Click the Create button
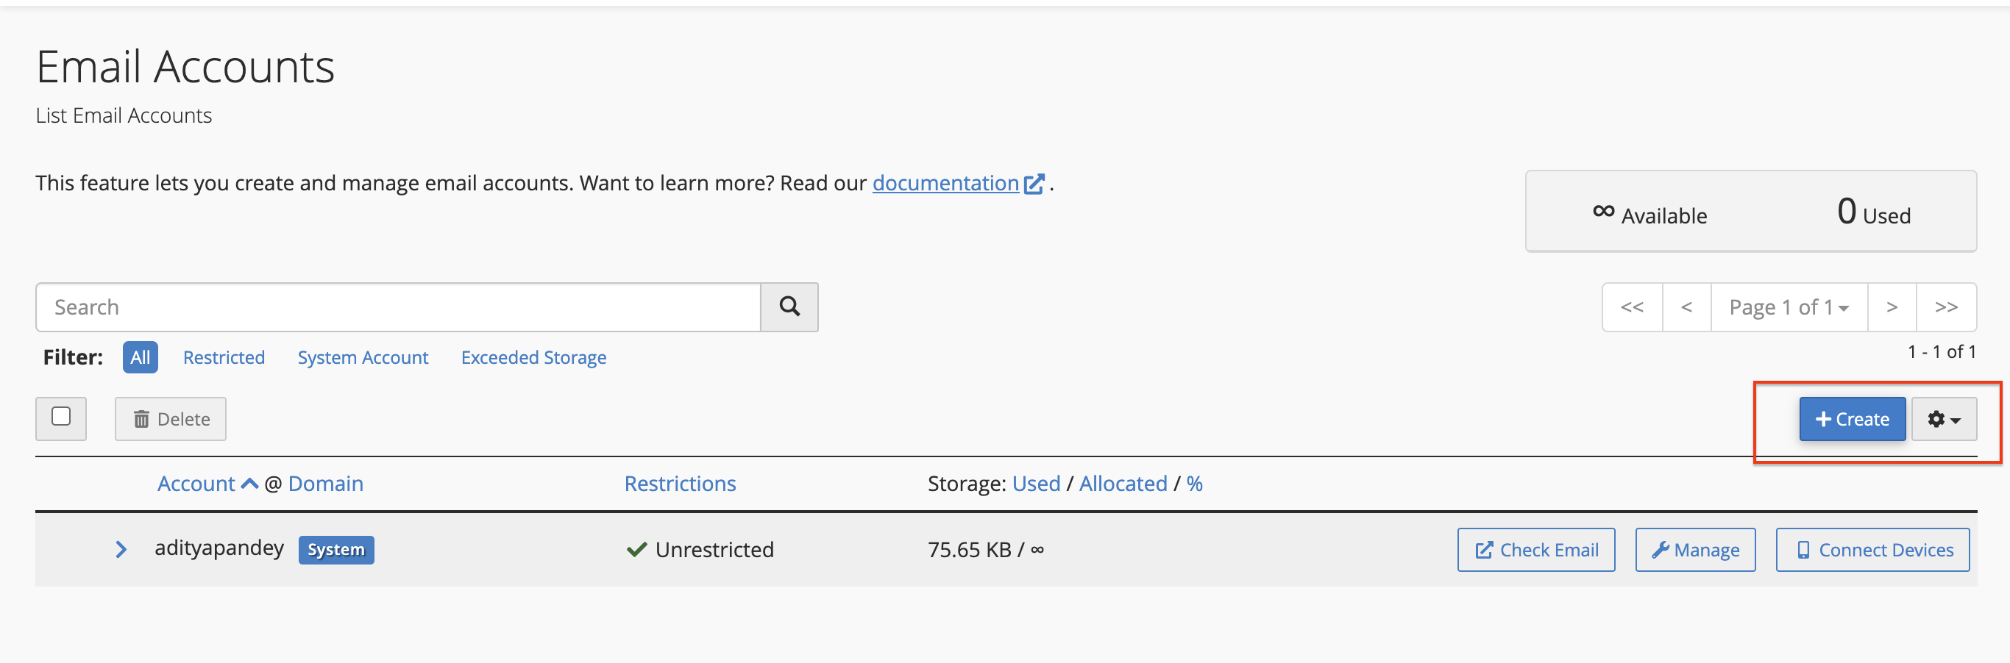The image size is (2010, 663). pos(1853,419)
